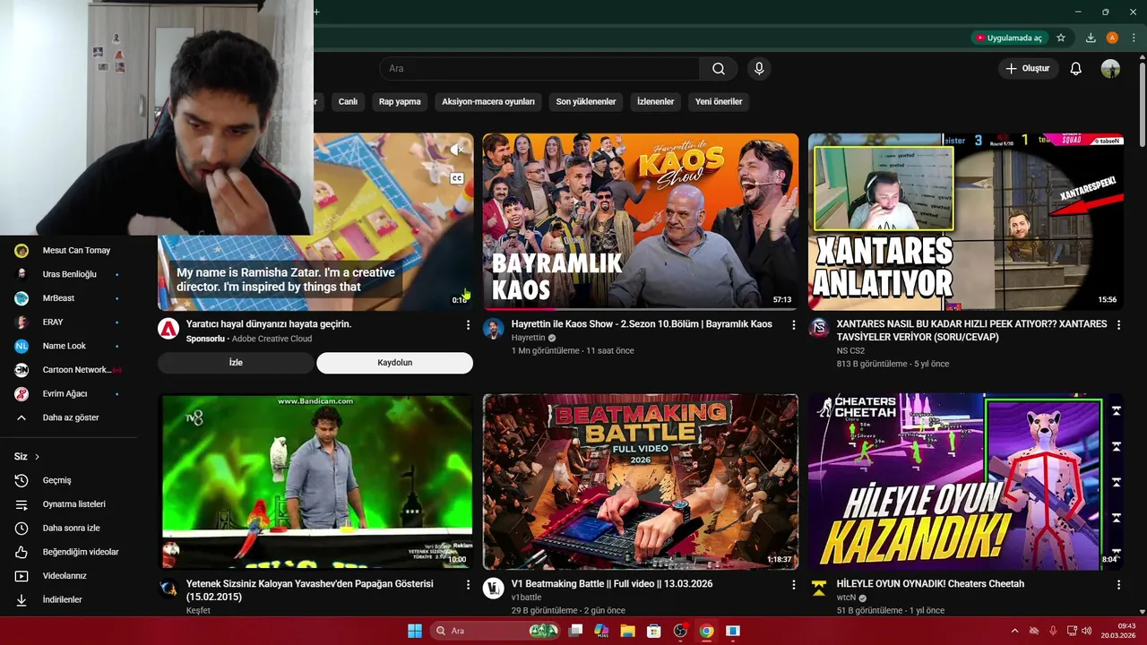Click Uygulamada aç in address bar

pyautogui.click(x=1010, y=38)
